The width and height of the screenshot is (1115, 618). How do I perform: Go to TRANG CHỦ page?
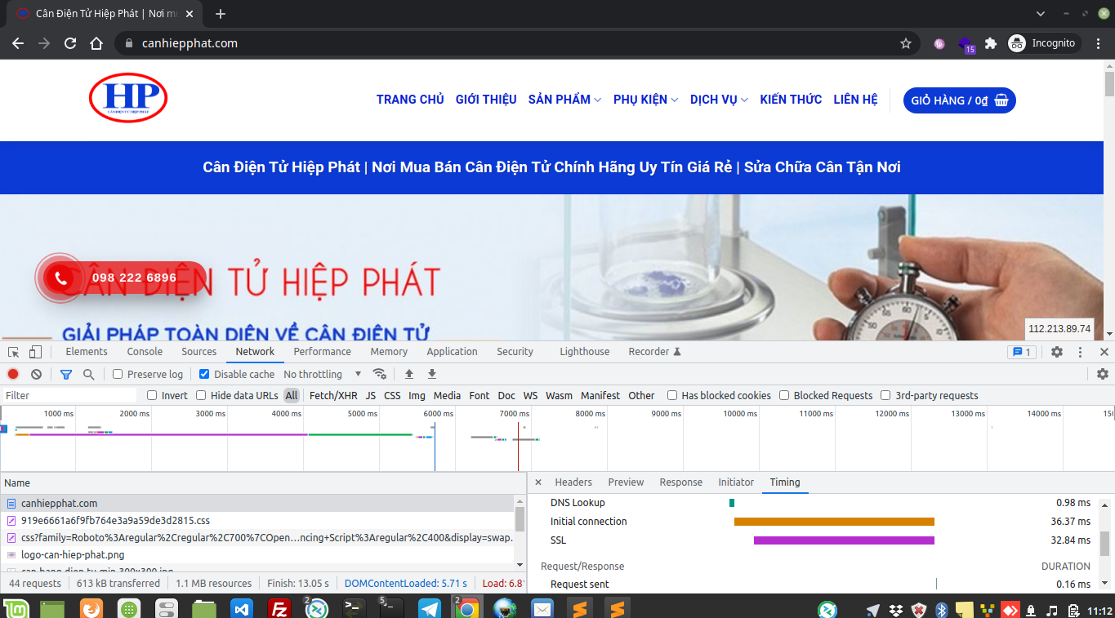pyautogui.click(x=410, y=100)
